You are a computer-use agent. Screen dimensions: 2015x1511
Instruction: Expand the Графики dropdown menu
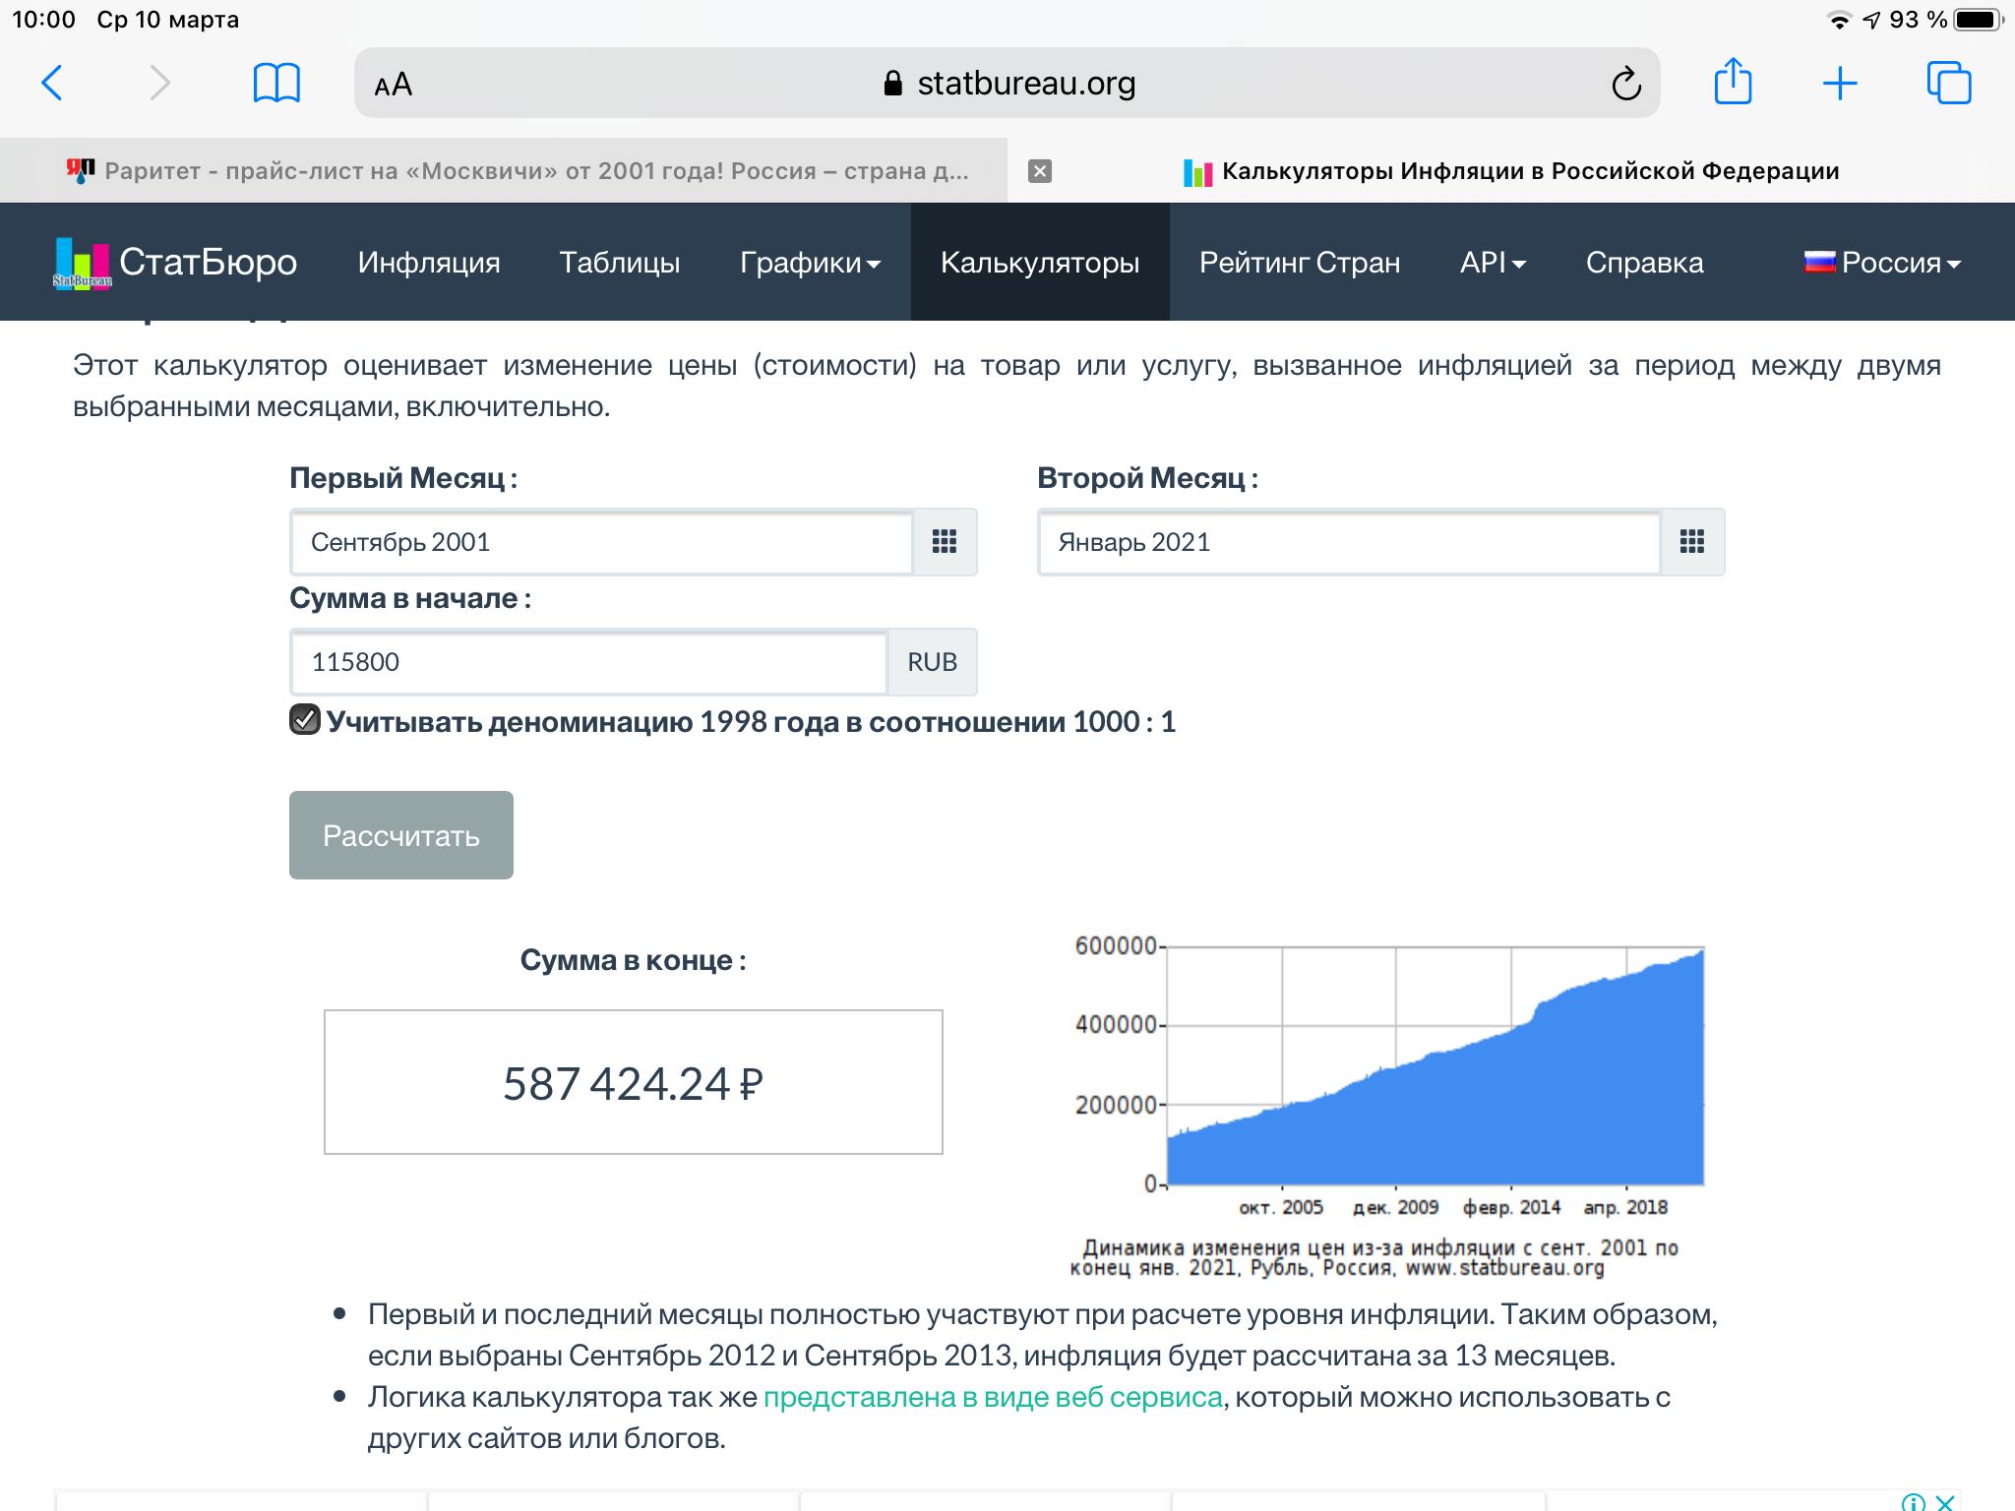[810, 263]
